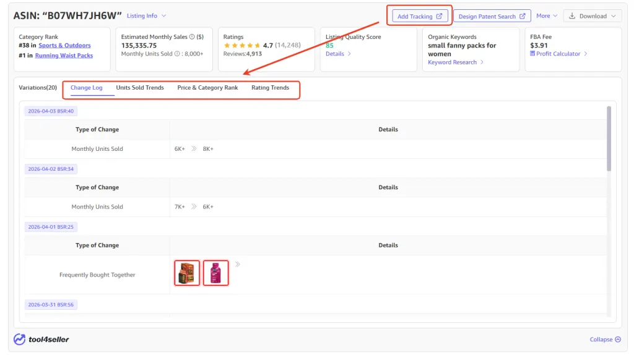
Task: Click the change log vertical scrollbar
Action: tap(609, 139)
